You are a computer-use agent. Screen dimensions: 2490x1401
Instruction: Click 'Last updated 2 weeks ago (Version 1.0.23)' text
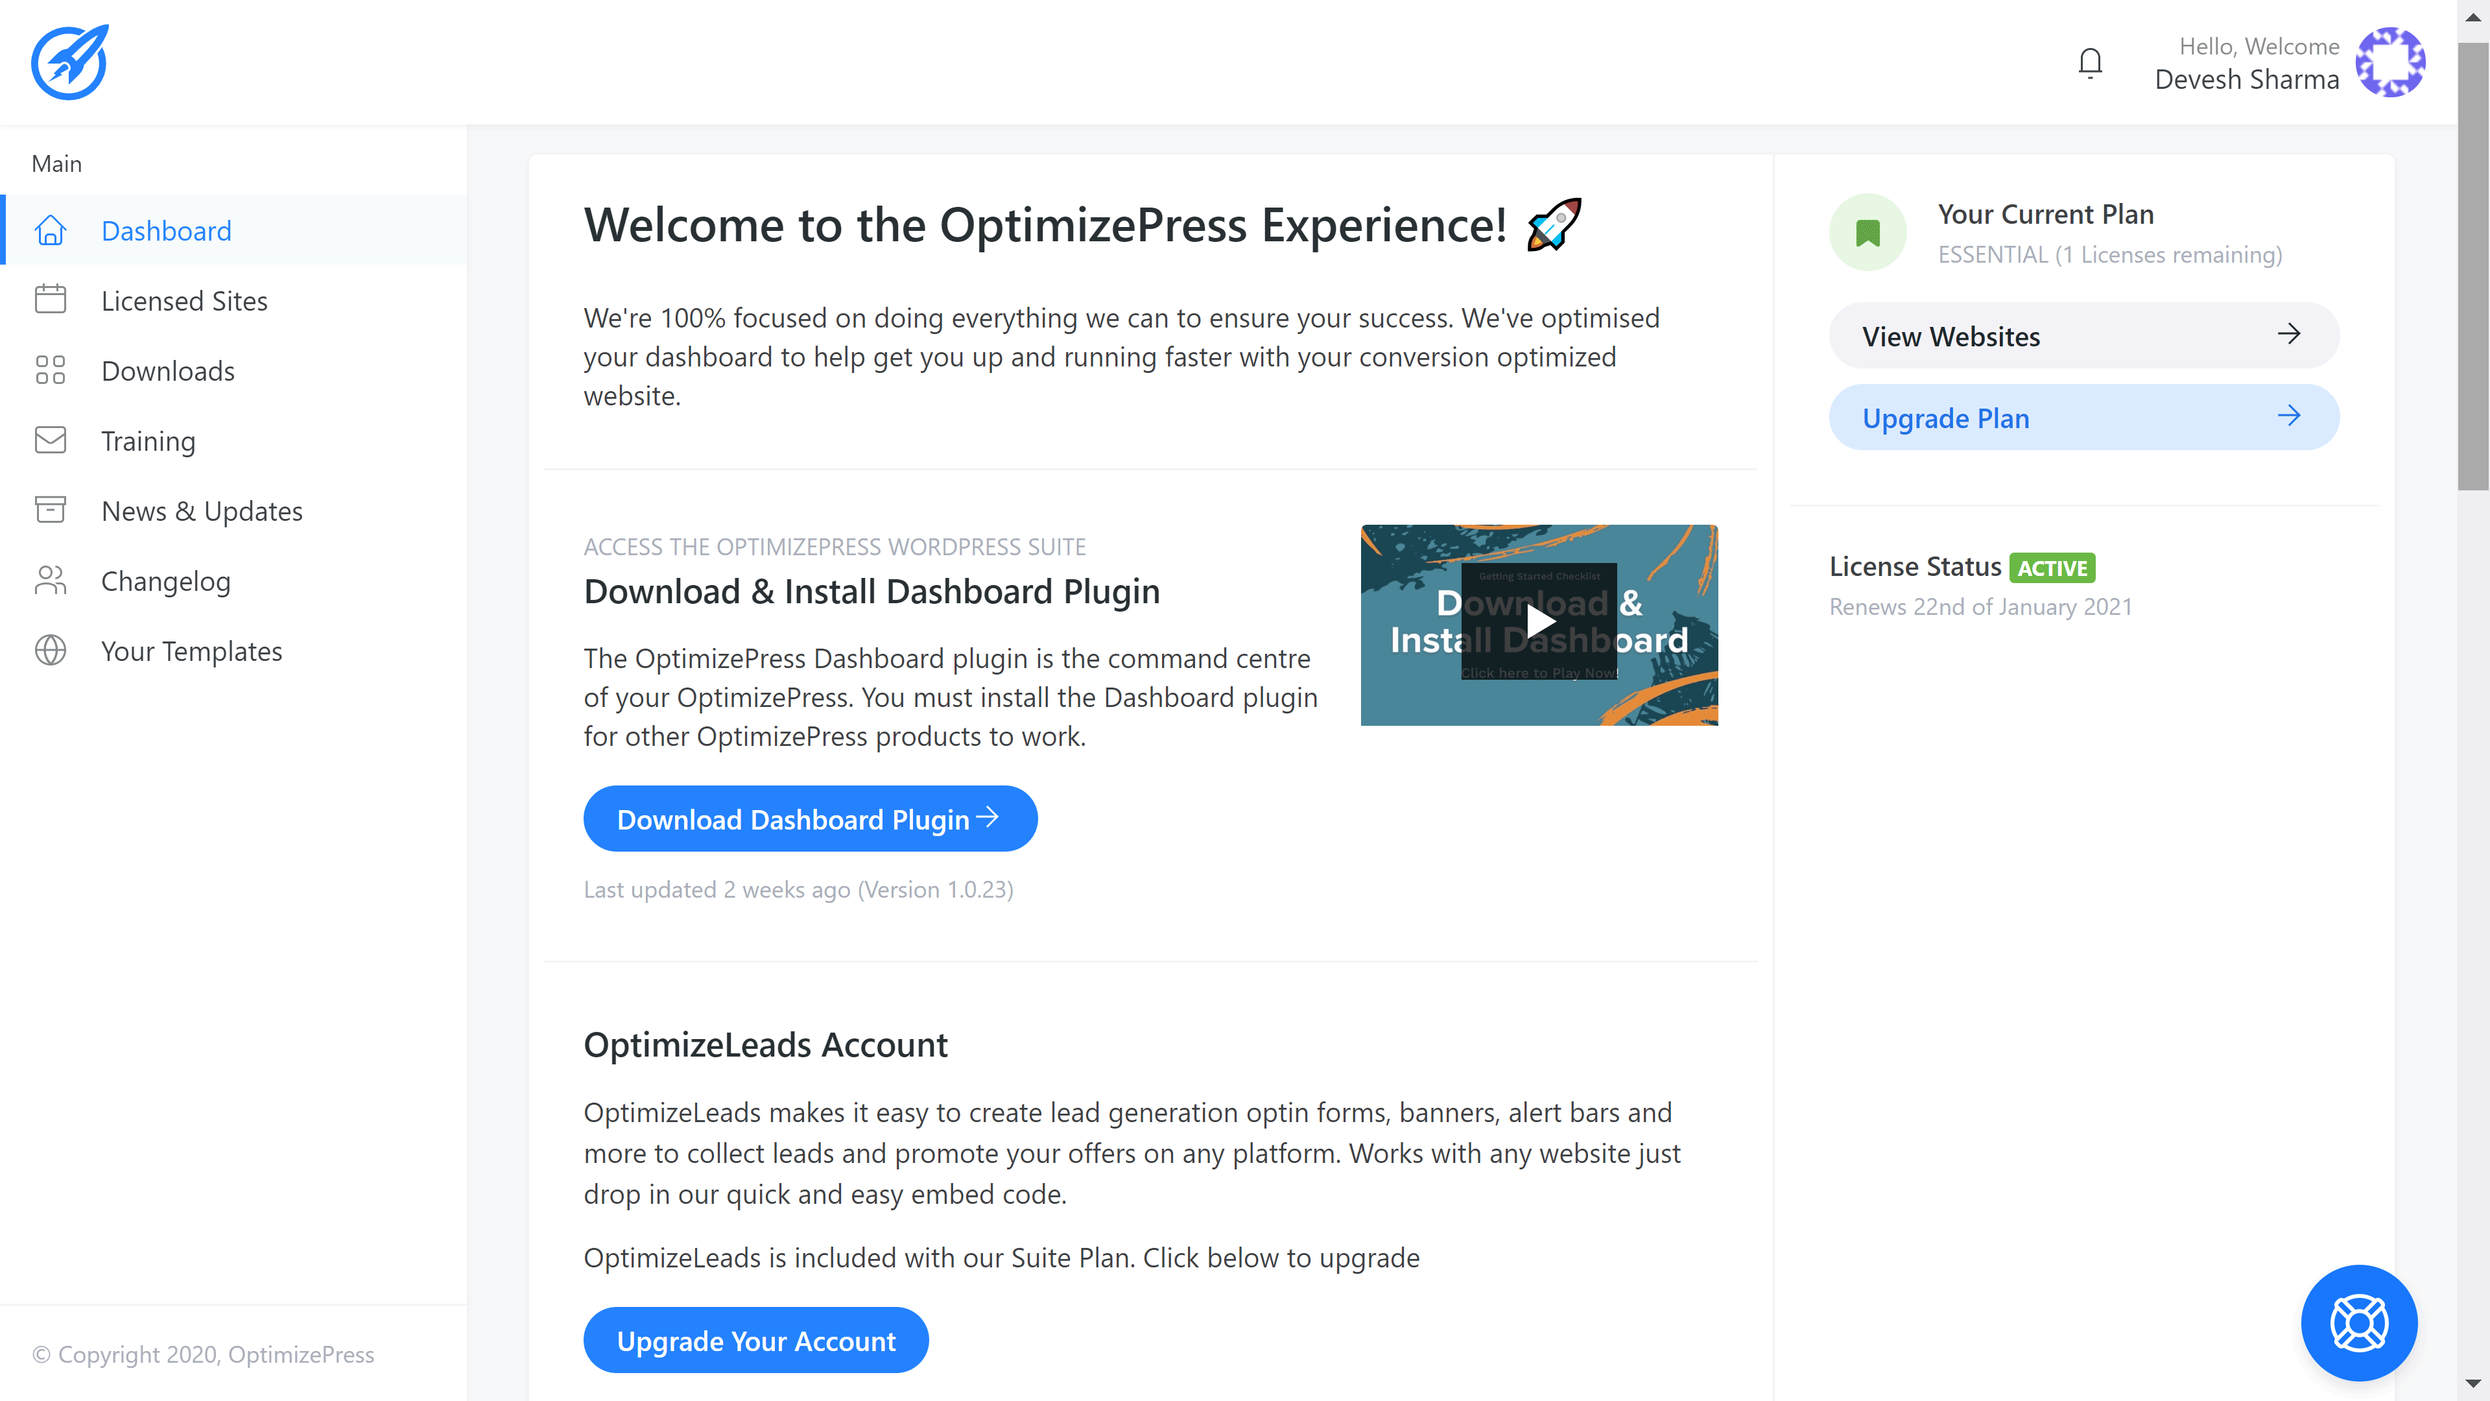coord(798,889)
